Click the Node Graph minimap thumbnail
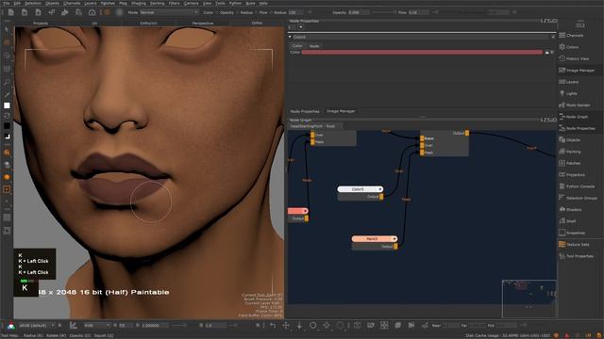The height and width of the screenshot is (339, 604). tap(528, 299)
